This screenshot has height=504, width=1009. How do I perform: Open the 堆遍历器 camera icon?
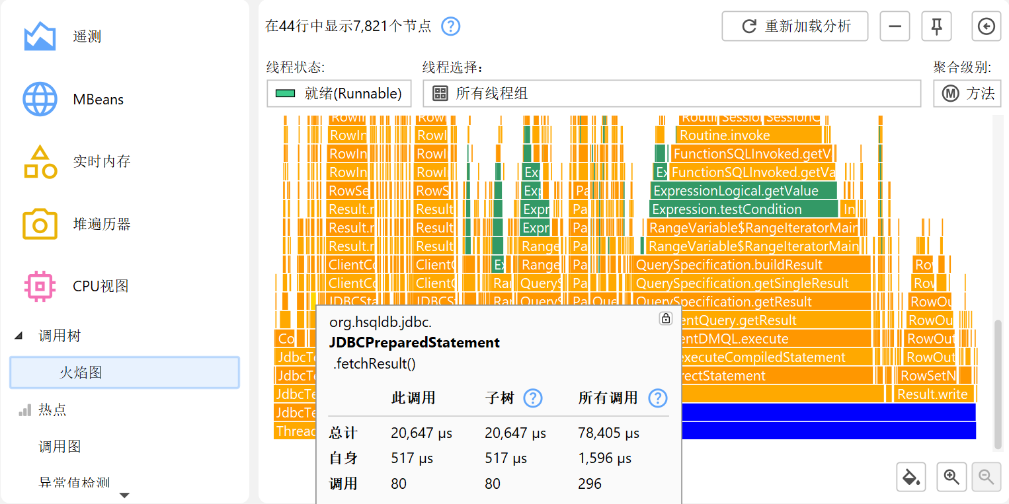coord(40,224)
